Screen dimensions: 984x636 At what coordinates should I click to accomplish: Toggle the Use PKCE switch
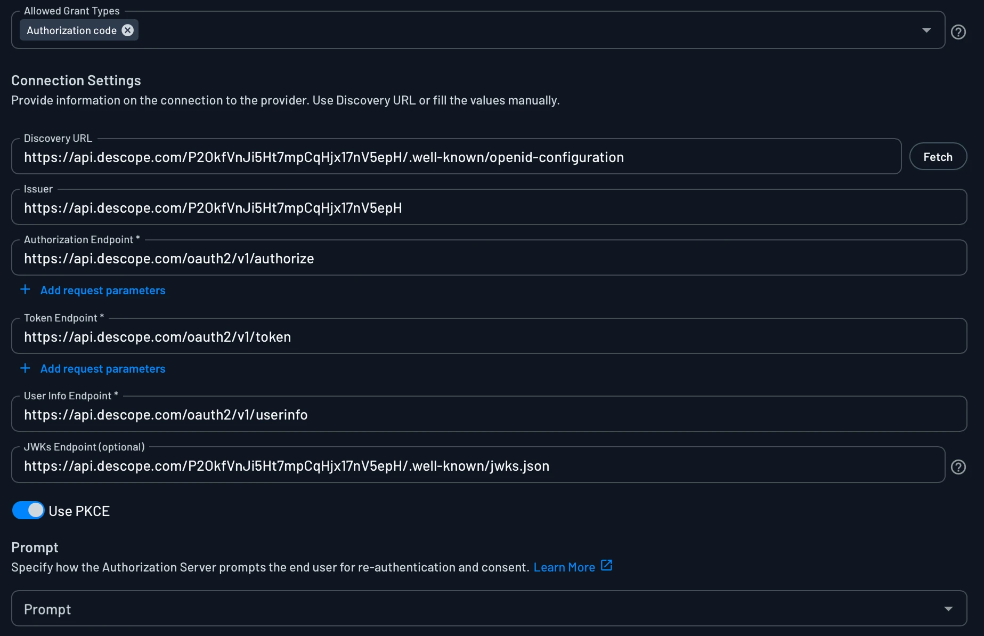click(x=28, y=510)
